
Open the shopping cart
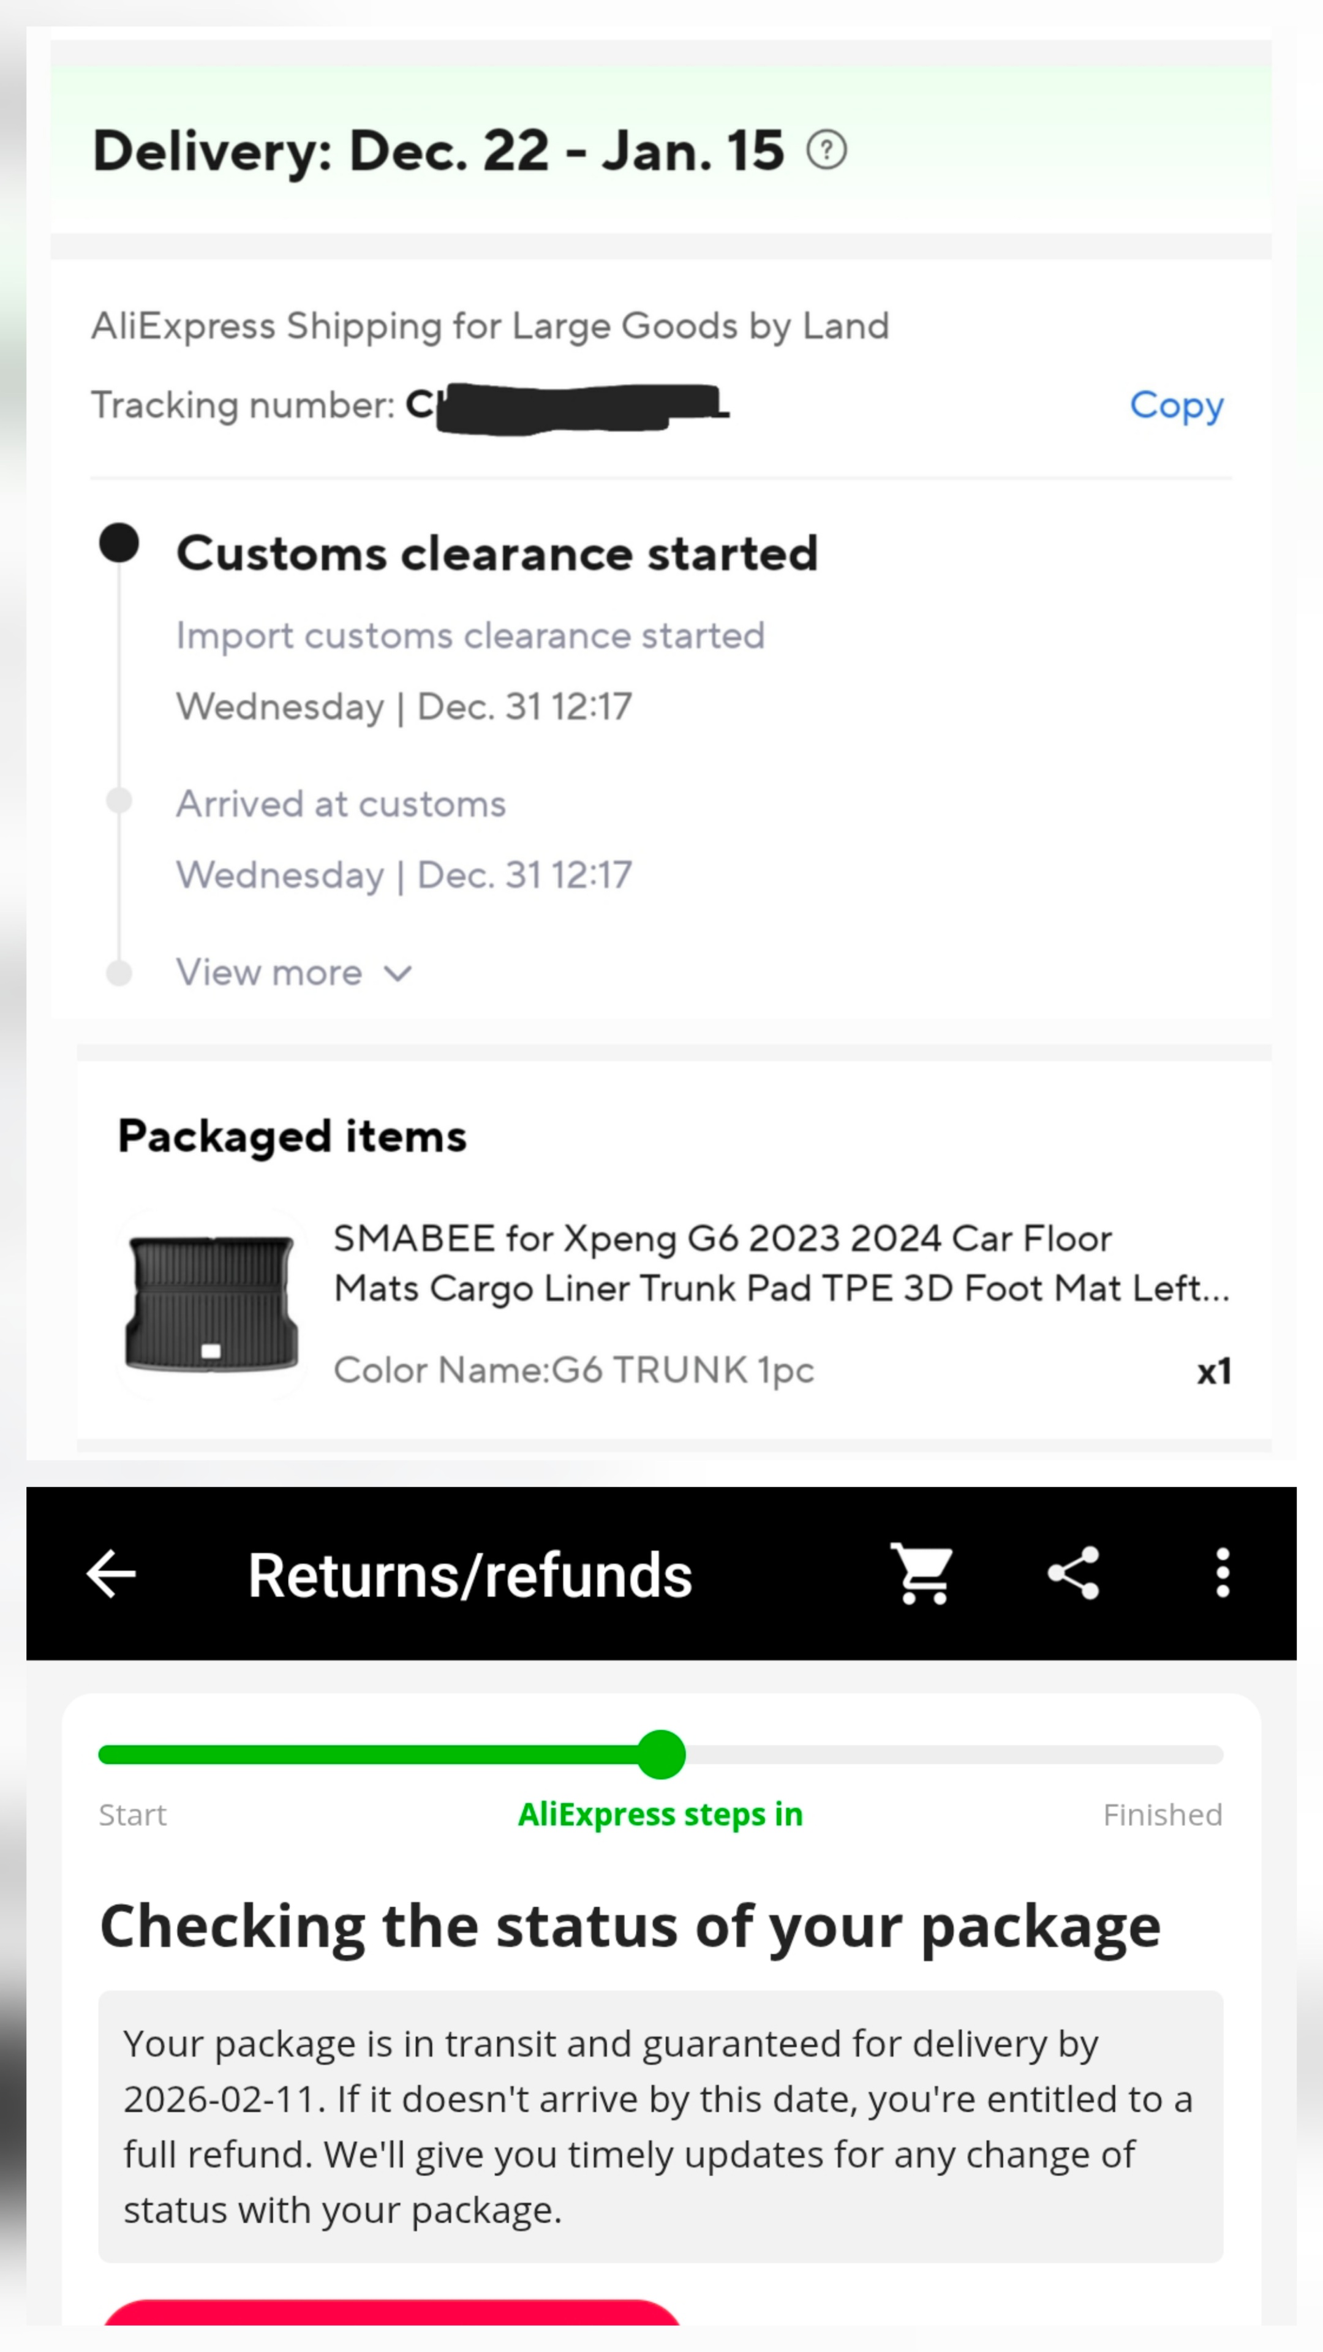(x=921, y=1573)
